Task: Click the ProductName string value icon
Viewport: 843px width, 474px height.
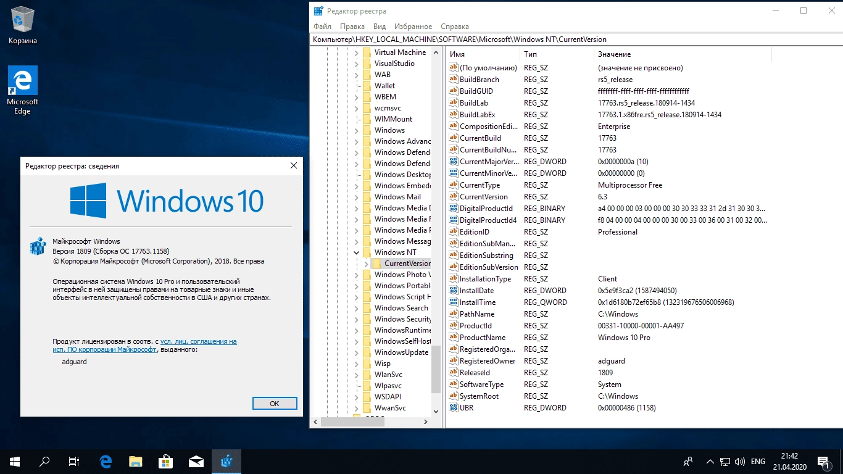Action: pyautogui.click(x=454, y=338)
